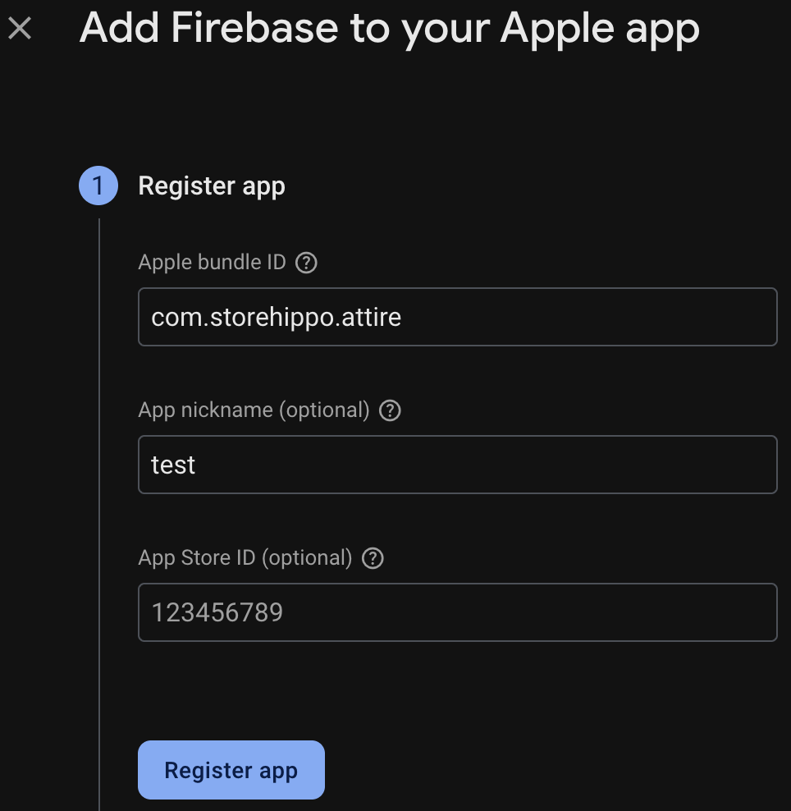Place cursor on the word test
Screen dimensions: 791x811
(x=172, y=465)
